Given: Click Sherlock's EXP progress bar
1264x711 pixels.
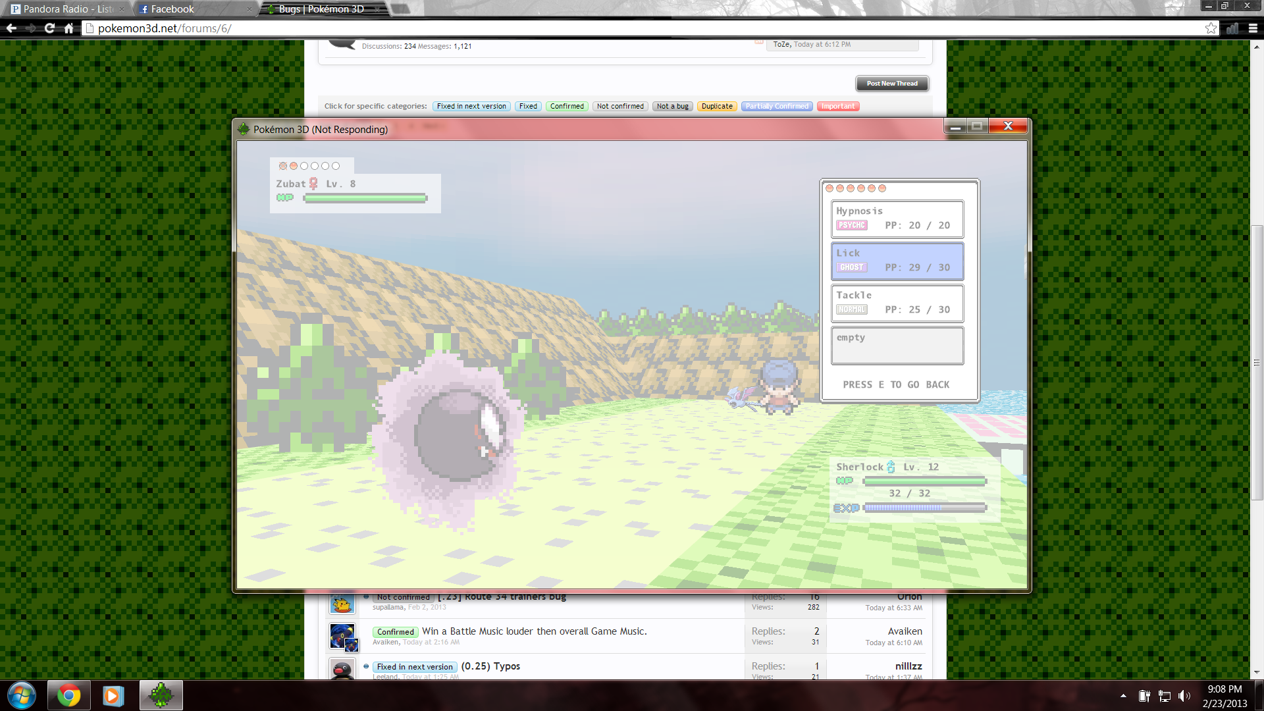Looking at the screenshot, I should pos(925,508).
